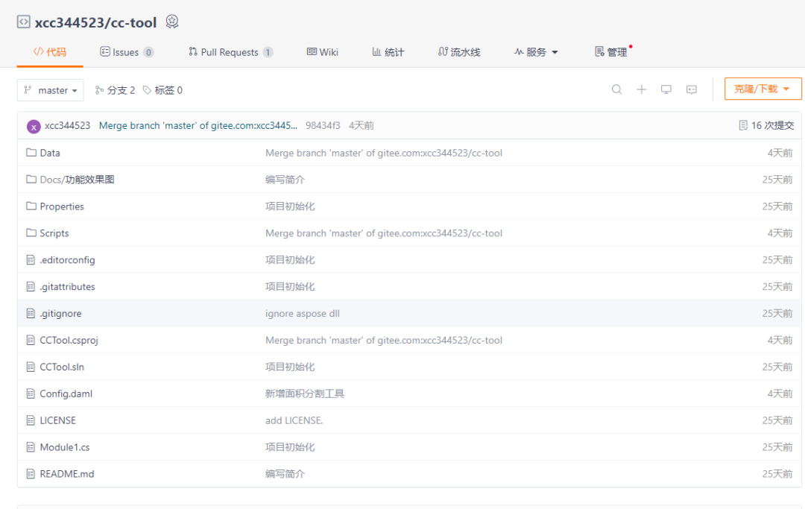Open the Scripts folder
805x509 pixels.
54,233
